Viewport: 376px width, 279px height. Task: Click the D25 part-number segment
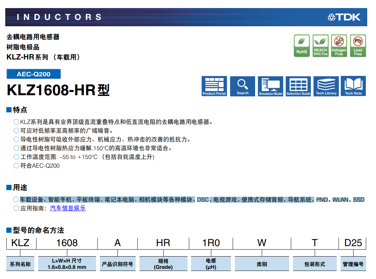point(353,243)
